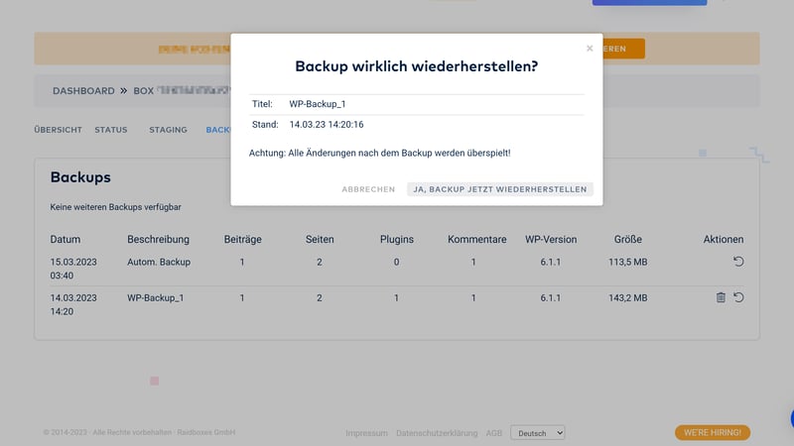Close the restore confirmation dialog with X
Image resolution: width=794 pixels, height=446 pixels.
point(590,48)
